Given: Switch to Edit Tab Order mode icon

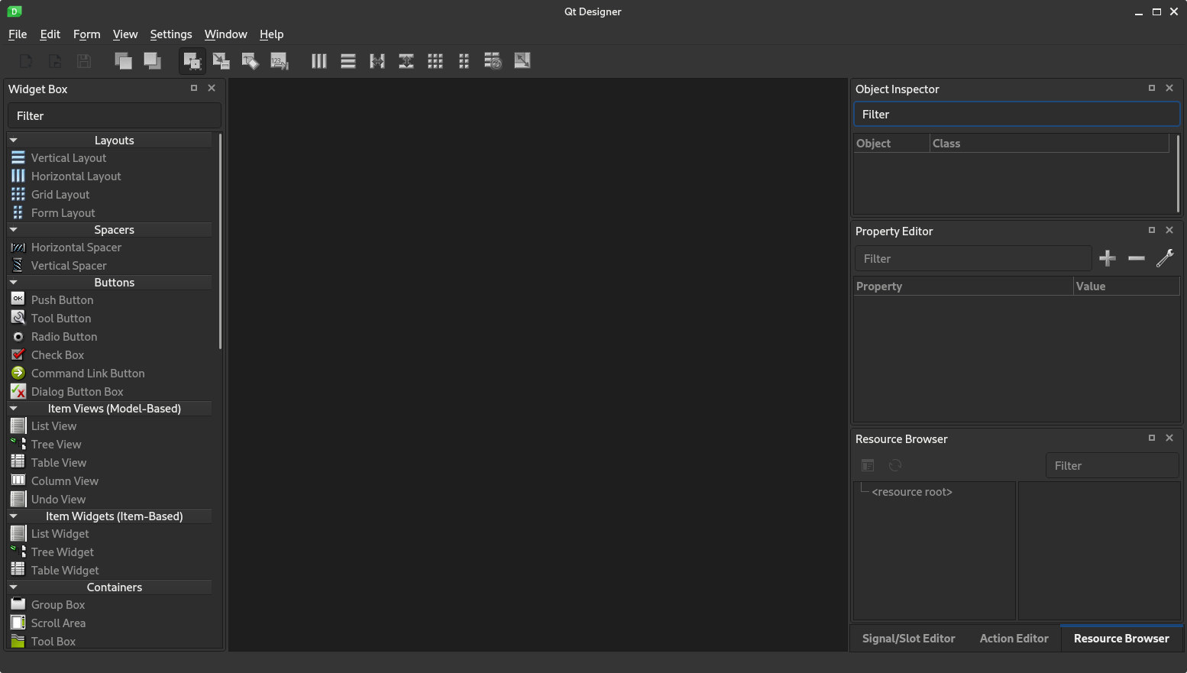Looking at the screenshot, I should tap(280, 61).
